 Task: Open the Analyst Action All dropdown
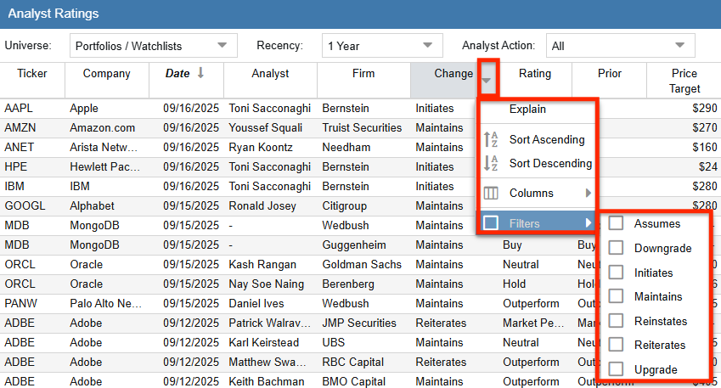tap(620, 46)
